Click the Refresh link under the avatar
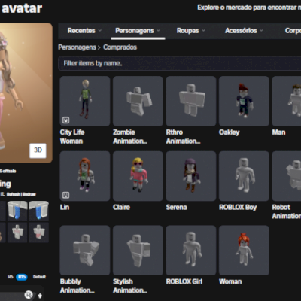 tap(14, 194)
